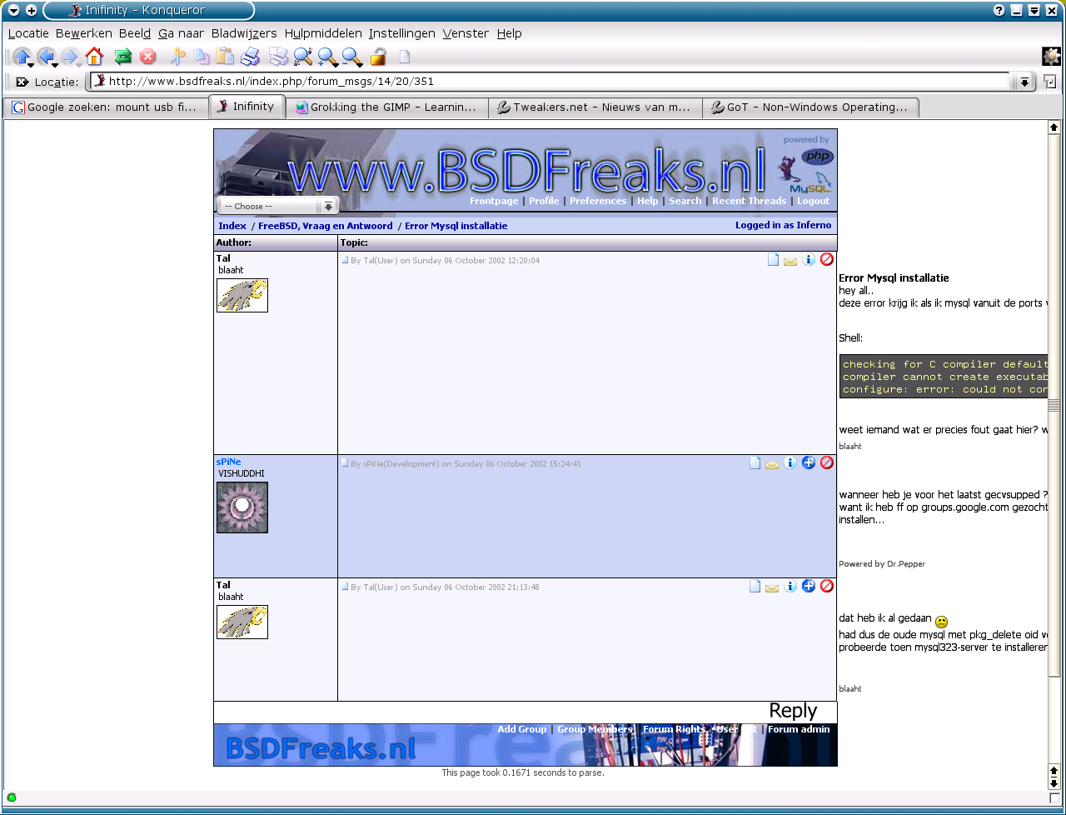The width and height of the screenshot is (1066, 815).
Task: Open the Home page icon
Action: coord(94,57)
